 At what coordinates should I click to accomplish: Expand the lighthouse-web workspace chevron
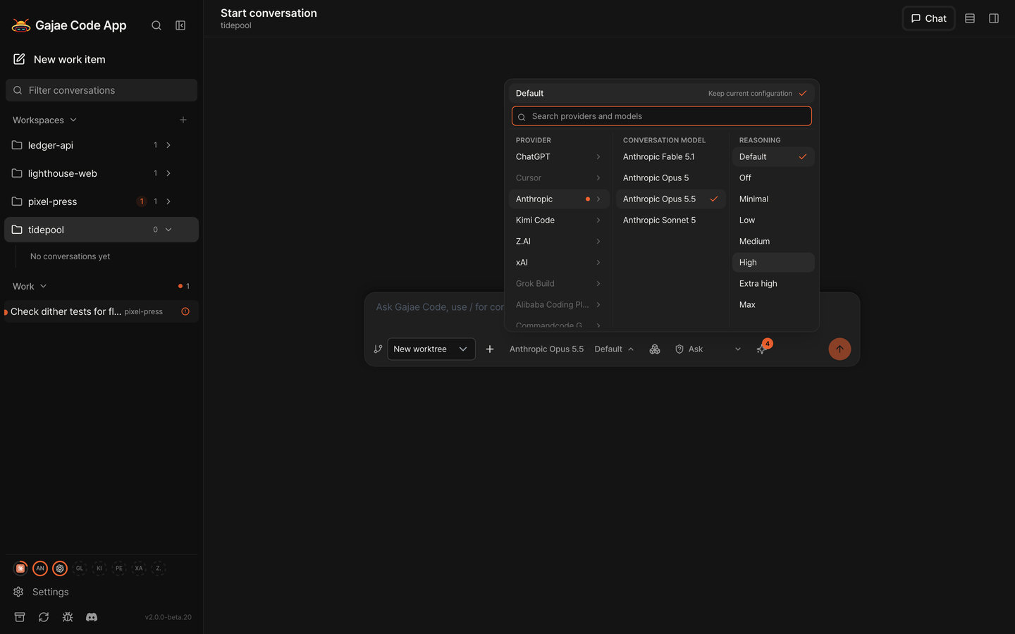tap(168, 173)
